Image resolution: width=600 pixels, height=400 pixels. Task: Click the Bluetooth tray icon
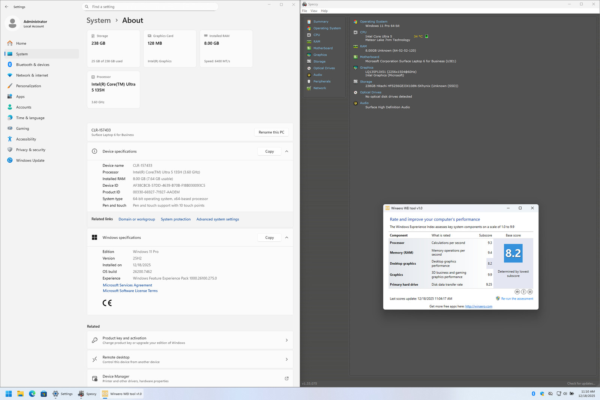(533, 394)
